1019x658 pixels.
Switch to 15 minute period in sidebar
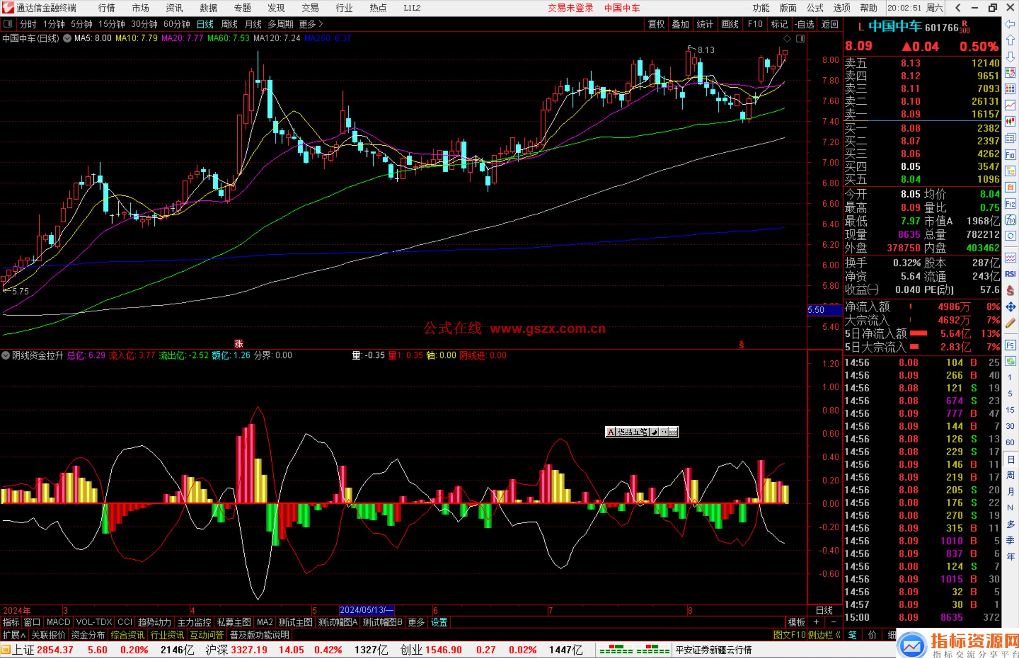[1010, 410]
